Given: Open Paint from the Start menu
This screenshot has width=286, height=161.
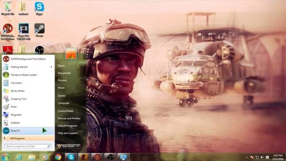Looking at the screenshot, I should (28, 107).
